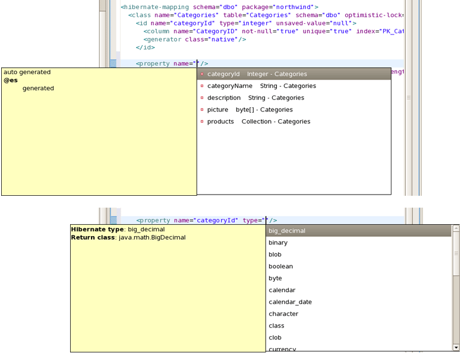Screen dimensions: 461x353
Task: Choose categoryName String suggestion
Action: pyautogui.click(x=261, y=86)
